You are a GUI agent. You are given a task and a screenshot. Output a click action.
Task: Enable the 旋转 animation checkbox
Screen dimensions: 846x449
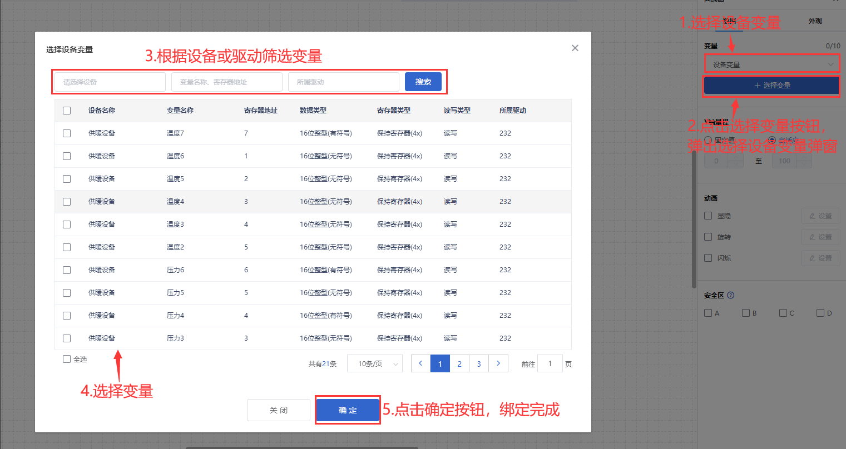click(708, 237)
